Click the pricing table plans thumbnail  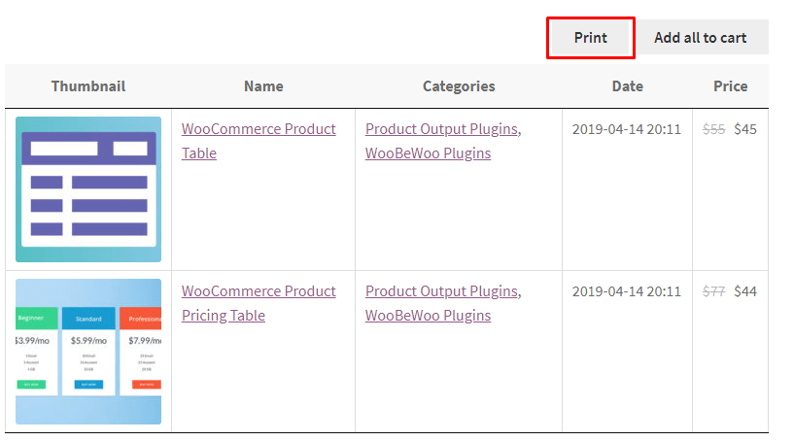coord(88,352)
